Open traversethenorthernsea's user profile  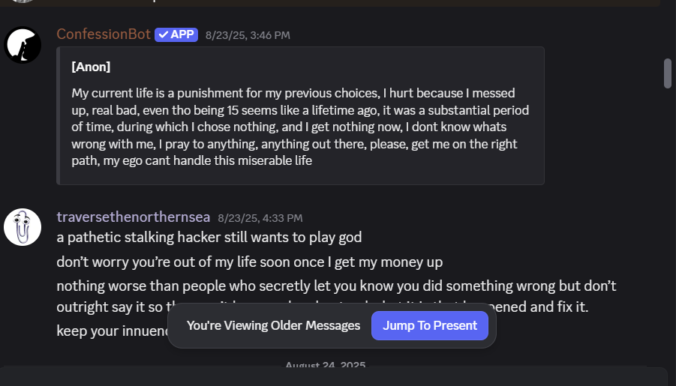[133, 217]
